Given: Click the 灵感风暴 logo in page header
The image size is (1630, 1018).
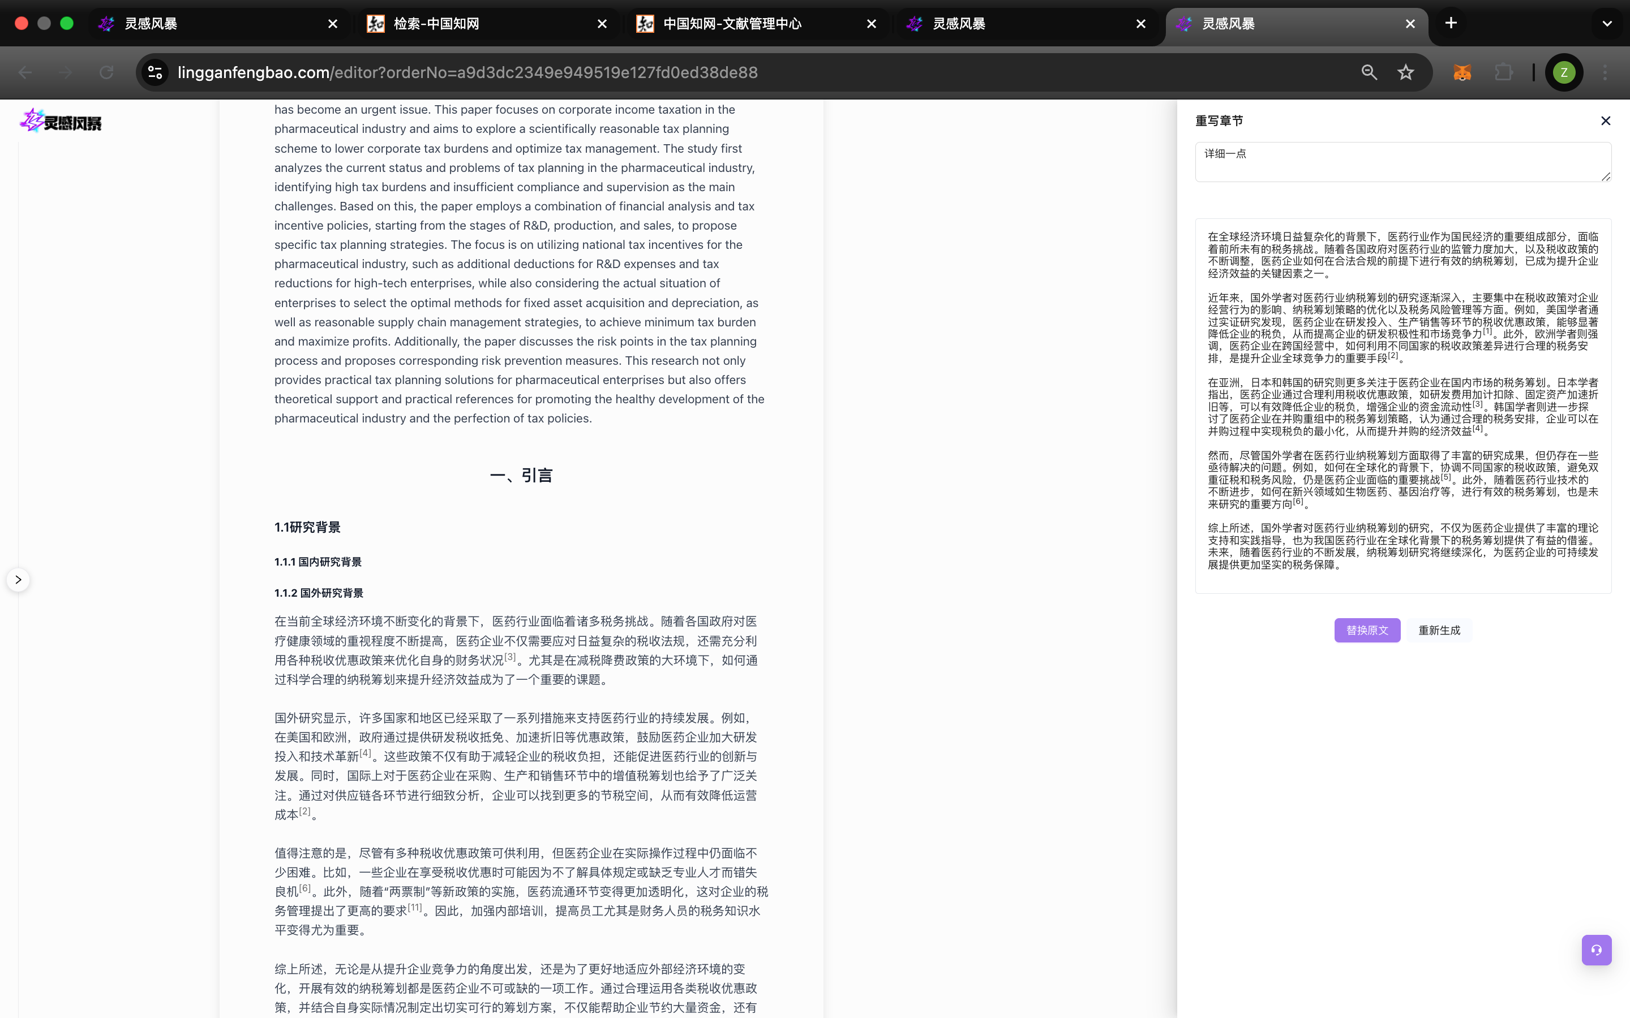Looking at the screenshot, I should click(61, 122).
